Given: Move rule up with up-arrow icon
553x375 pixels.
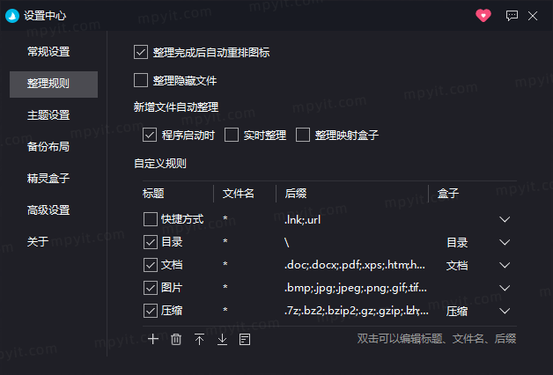Looking at the screenshot, I should click(199, 339).
